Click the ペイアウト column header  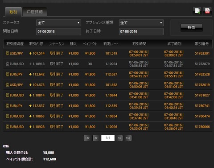(x=90, y=44)
